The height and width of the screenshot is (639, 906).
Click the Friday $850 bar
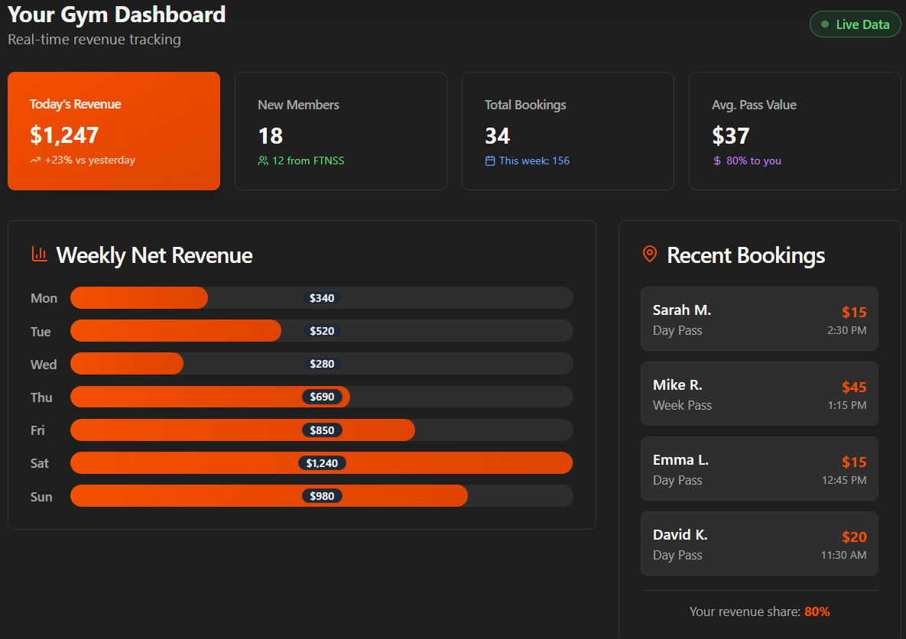[242, 430]
